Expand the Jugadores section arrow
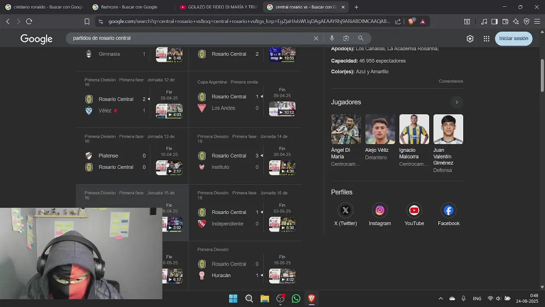Screen dimensions: 545x307 (456, 102)
